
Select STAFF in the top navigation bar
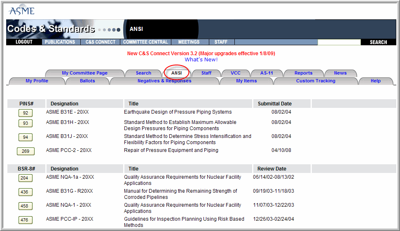[221, 42]
